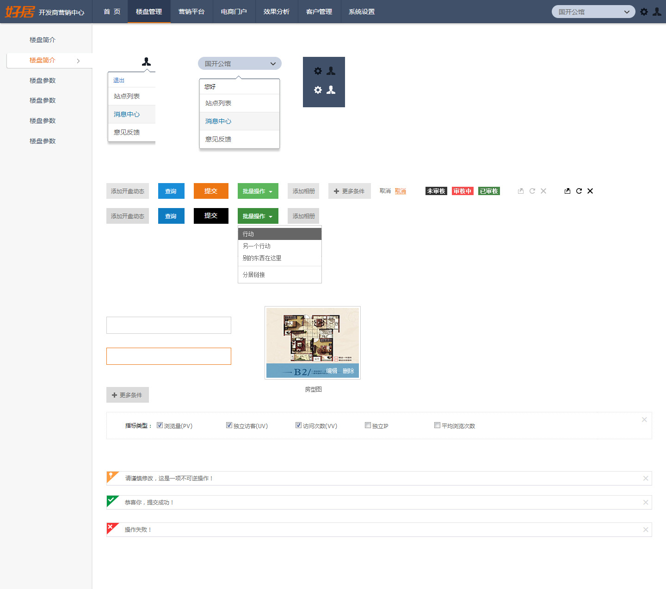Click upper user icon in dark panel
Screen dimensions: 666x589
click(x=331, y=71)
